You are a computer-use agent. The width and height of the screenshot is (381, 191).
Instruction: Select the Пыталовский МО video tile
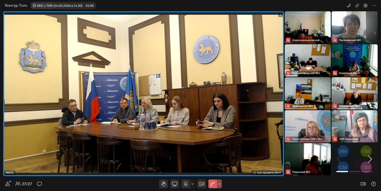coord(355,27)
